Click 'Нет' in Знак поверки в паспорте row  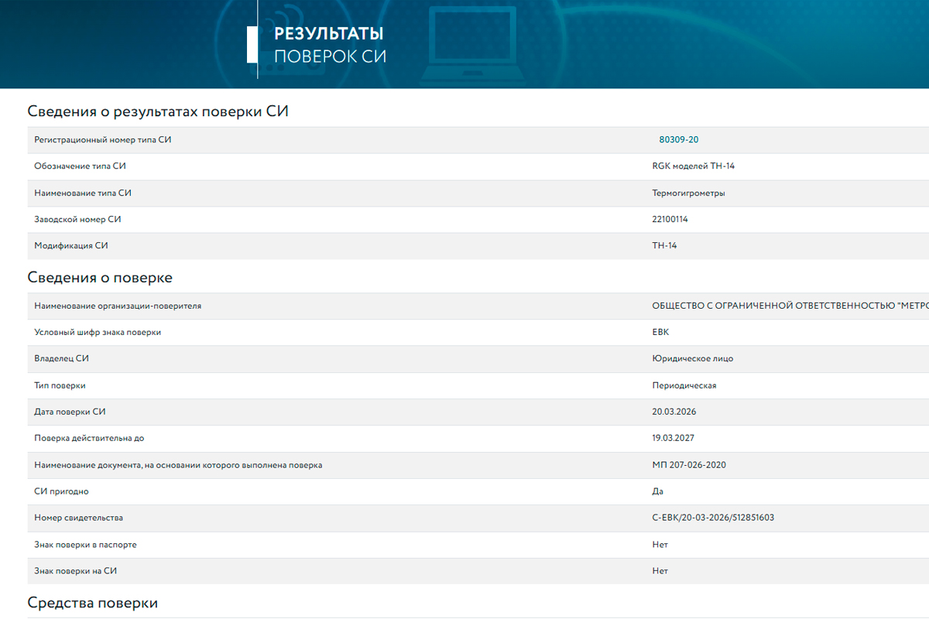660,545
